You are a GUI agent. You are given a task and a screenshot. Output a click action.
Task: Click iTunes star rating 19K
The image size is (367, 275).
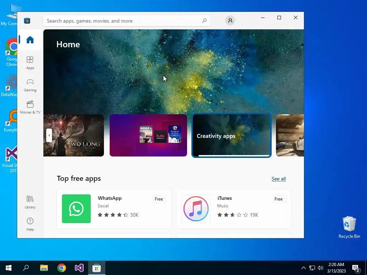tap(238, 215)
